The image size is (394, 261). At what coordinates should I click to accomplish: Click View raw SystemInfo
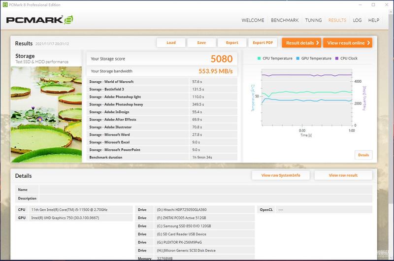click(x=281, y=175)
